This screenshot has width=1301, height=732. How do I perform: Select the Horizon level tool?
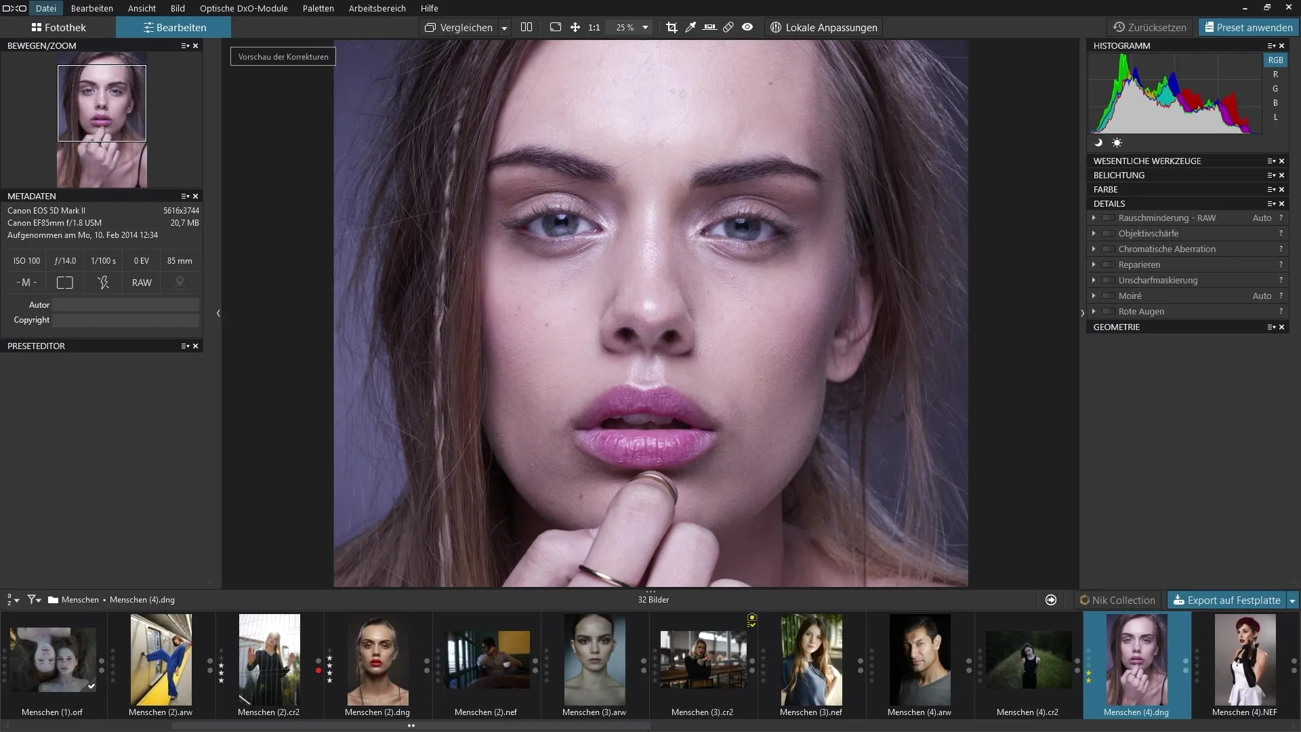coord(709,27)
